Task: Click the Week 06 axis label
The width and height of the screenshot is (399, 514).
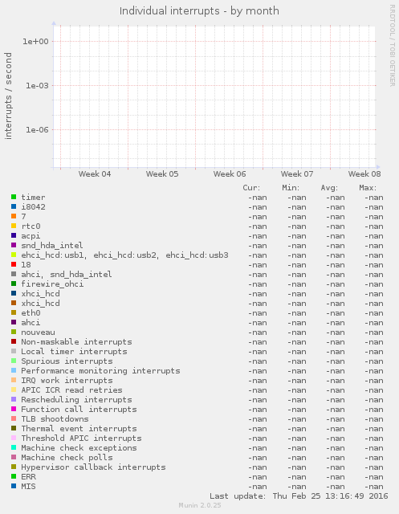Action: pos(230,173)
